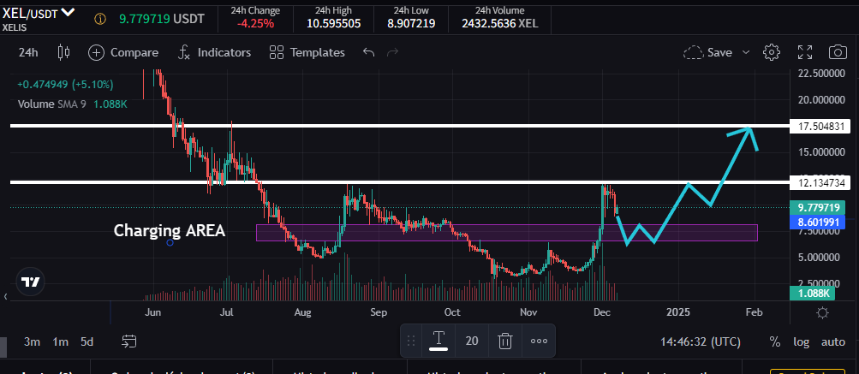
Task: Select the 3m date range
Action: point(32,341)
